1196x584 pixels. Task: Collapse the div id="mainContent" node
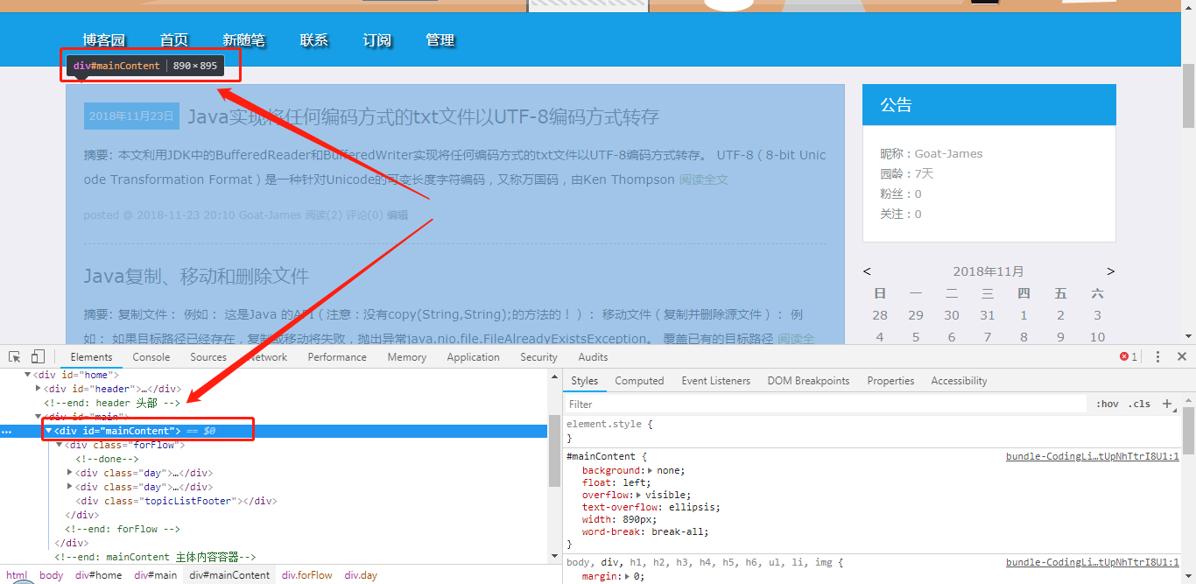coord(49,431)
